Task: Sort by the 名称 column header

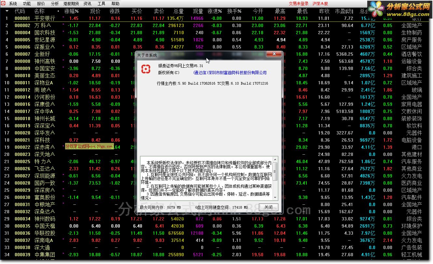Action: point(39,11)
